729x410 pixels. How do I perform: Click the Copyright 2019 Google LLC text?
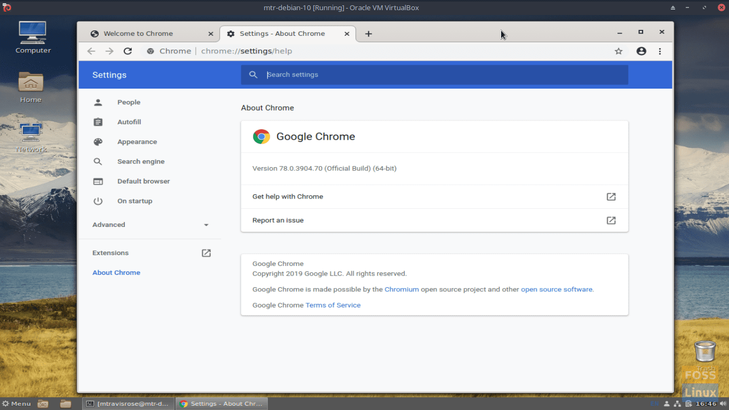click(329, 274)
